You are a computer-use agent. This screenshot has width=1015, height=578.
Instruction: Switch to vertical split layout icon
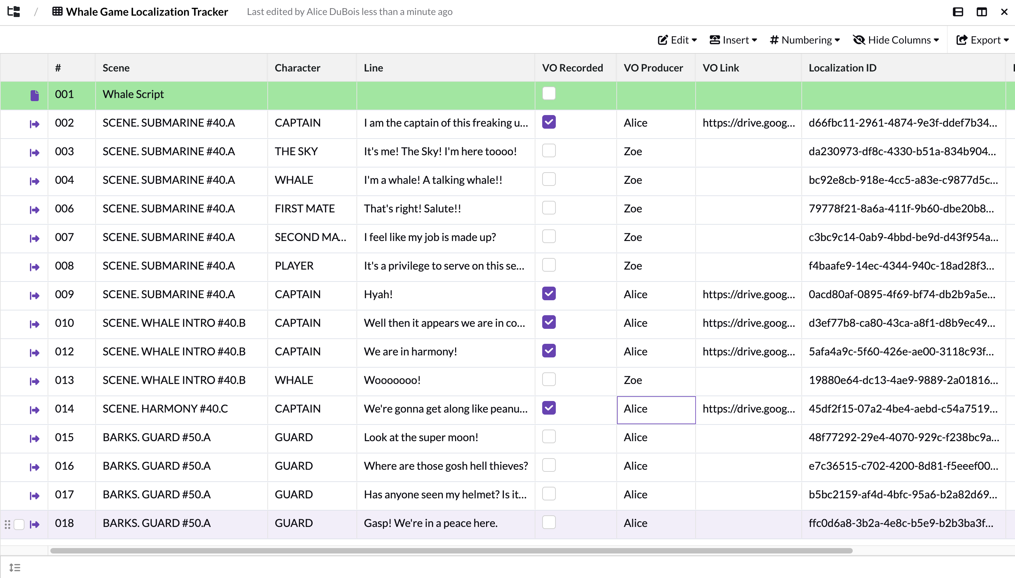pos(982,12)
